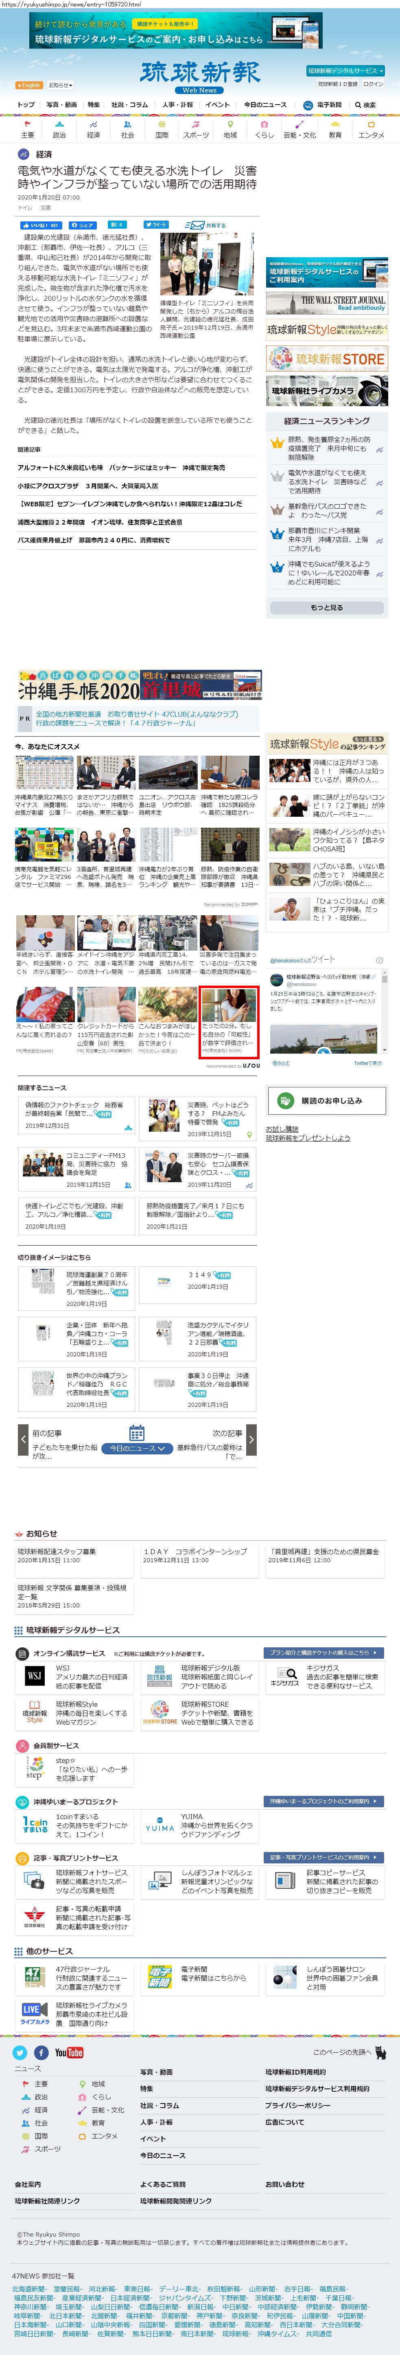400x2355 pixels.
Task: Open 1DAY コラボインターンシップ notice
Action: tap(195, 1551)
